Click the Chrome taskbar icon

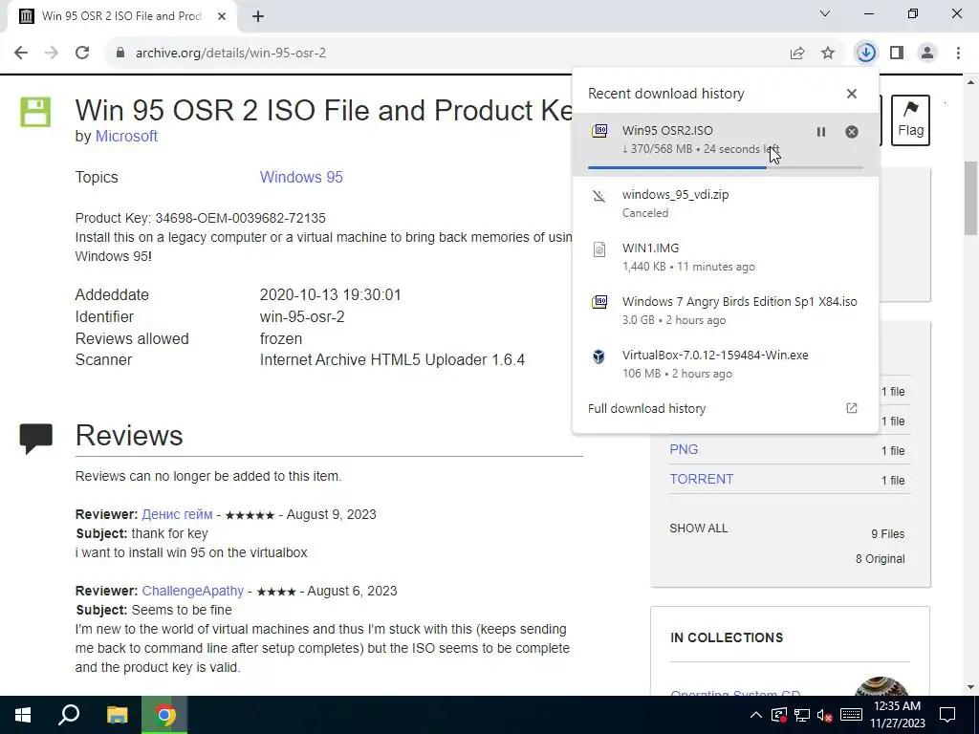164,715
